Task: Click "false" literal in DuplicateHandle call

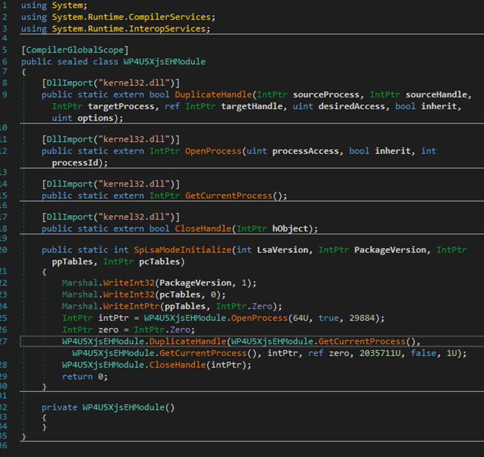Action: click(423, 354)
